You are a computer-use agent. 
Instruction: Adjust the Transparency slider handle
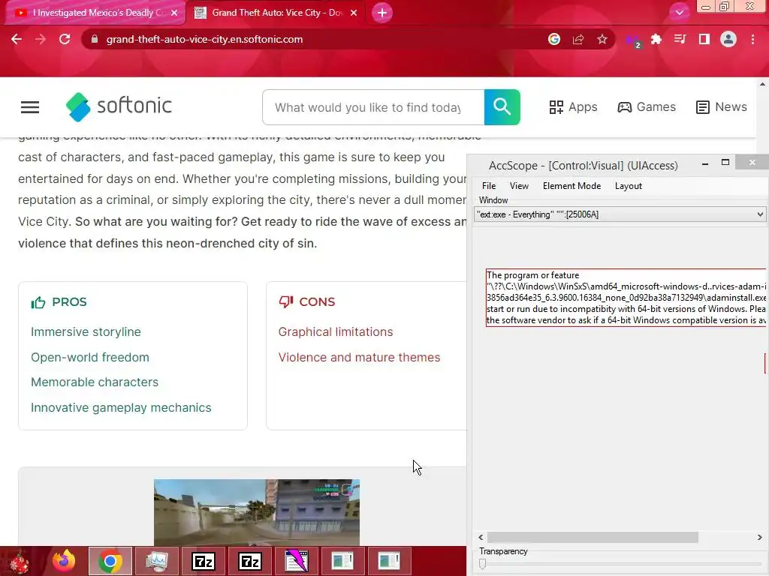click(x=483, y=564)
